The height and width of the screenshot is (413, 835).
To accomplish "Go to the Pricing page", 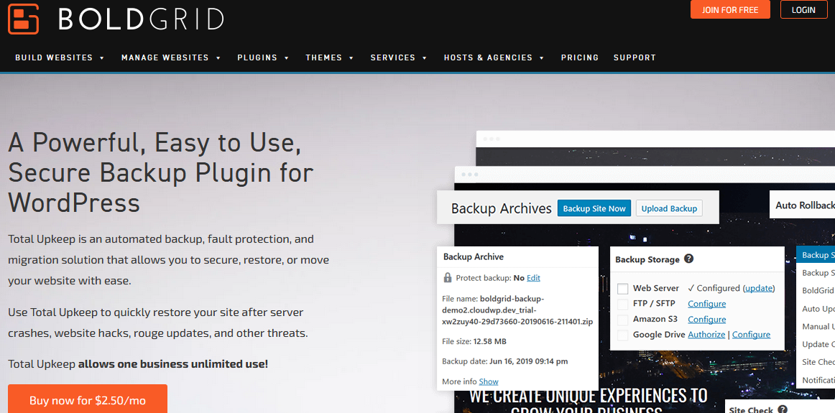I will coord(579,57).
